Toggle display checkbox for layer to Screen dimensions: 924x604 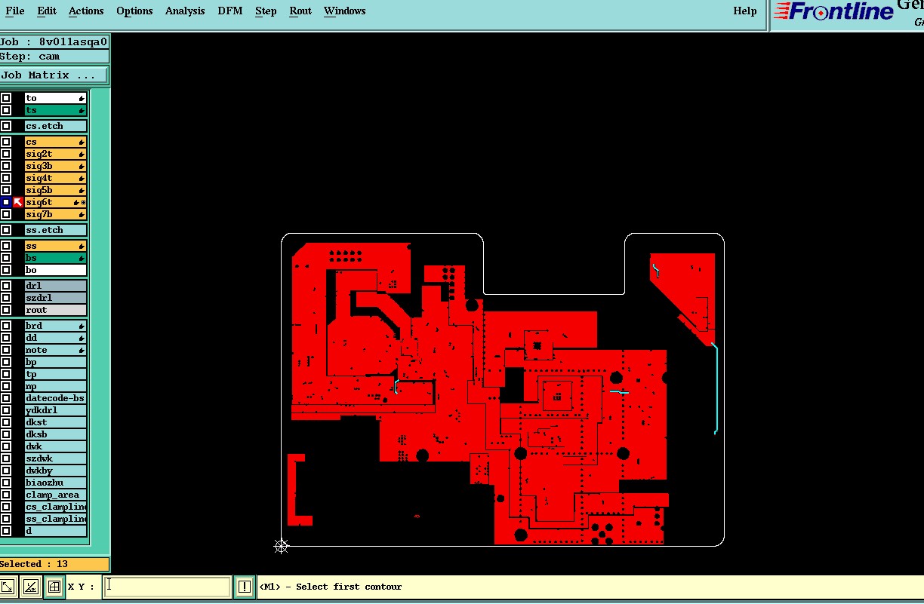[6, 98]
